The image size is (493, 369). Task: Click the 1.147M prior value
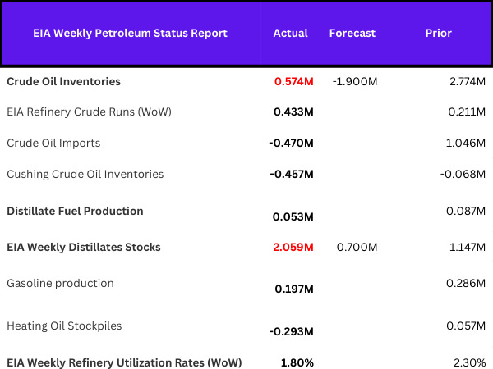coord(468,248)
